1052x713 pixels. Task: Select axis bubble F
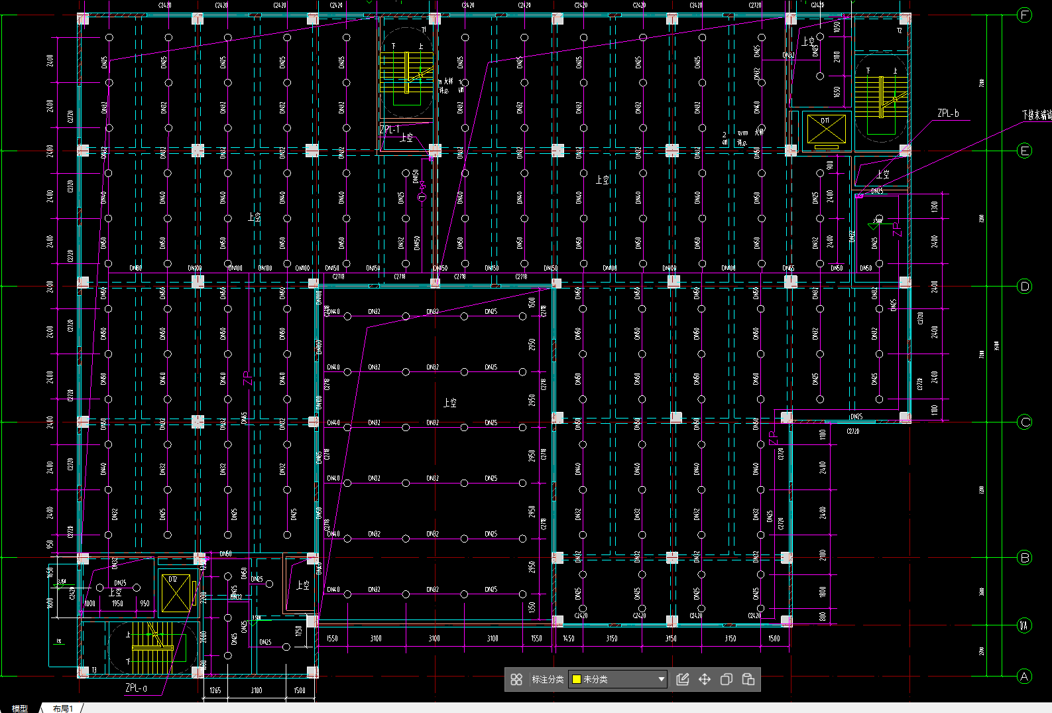coord(1025,15)
